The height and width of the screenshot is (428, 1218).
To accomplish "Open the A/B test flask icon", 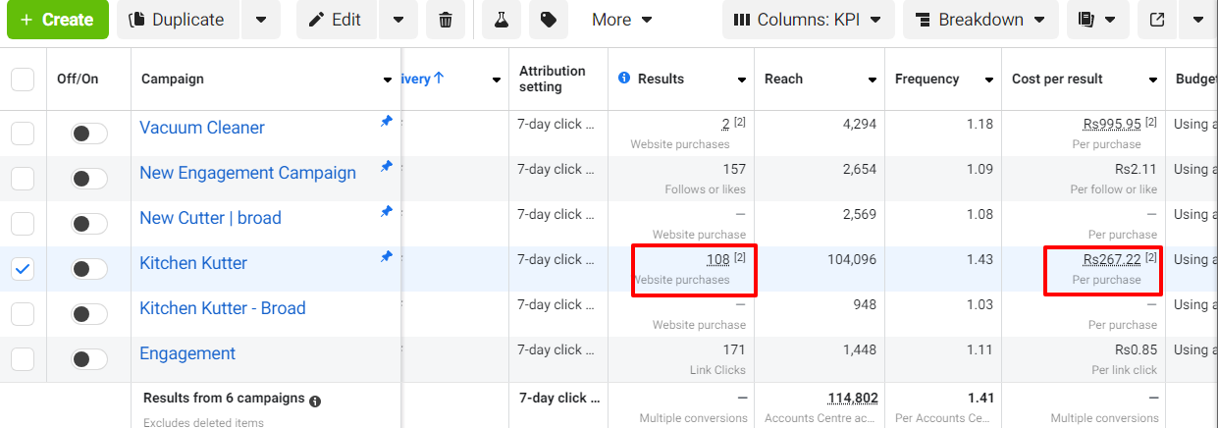I will click(x=502, y=20).
